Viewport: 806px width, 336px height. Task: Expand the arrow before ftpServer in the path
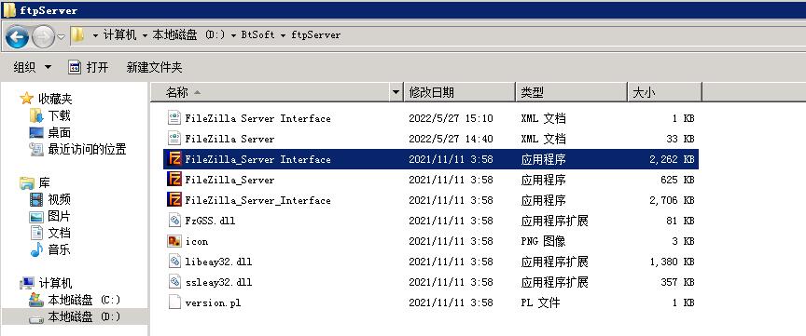(284, 35)
